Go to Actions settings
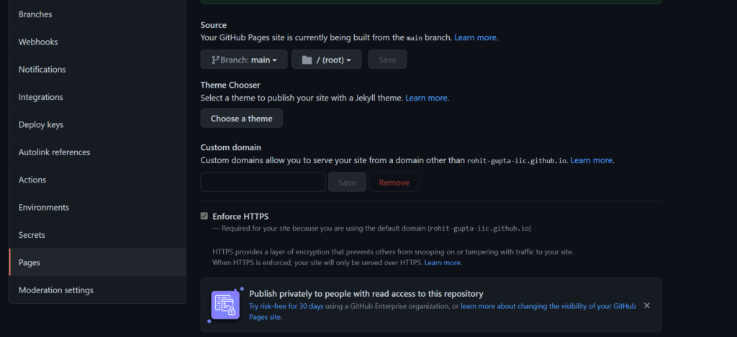Screen dimensions: 737x337 (97, 180)
